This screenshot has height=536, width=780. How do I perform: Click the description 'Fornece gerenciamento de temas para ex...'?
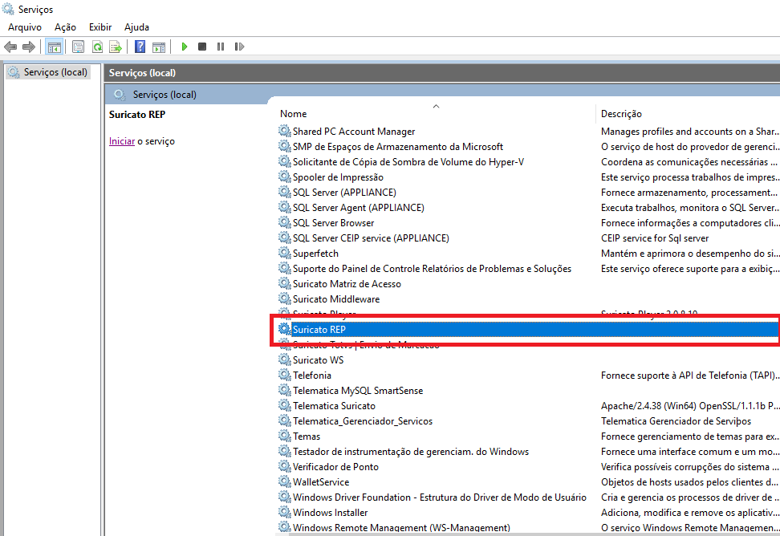[690, 437]
